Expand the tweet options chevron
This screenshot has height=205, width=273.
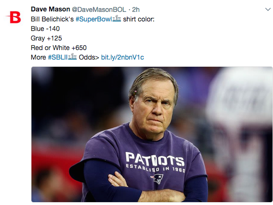[268, 10]
